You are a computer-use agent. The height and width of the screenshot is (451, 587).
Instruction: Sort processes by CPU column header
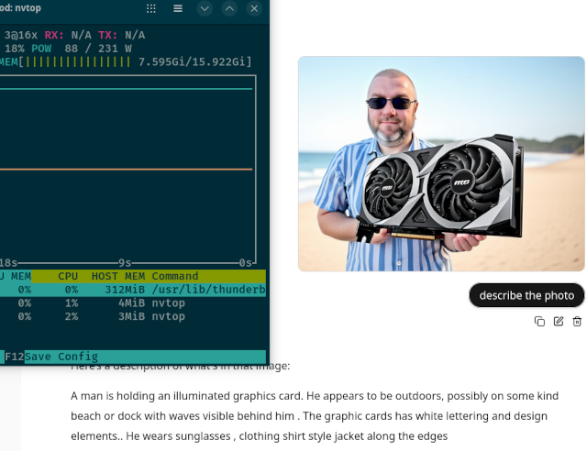[69, 276]
